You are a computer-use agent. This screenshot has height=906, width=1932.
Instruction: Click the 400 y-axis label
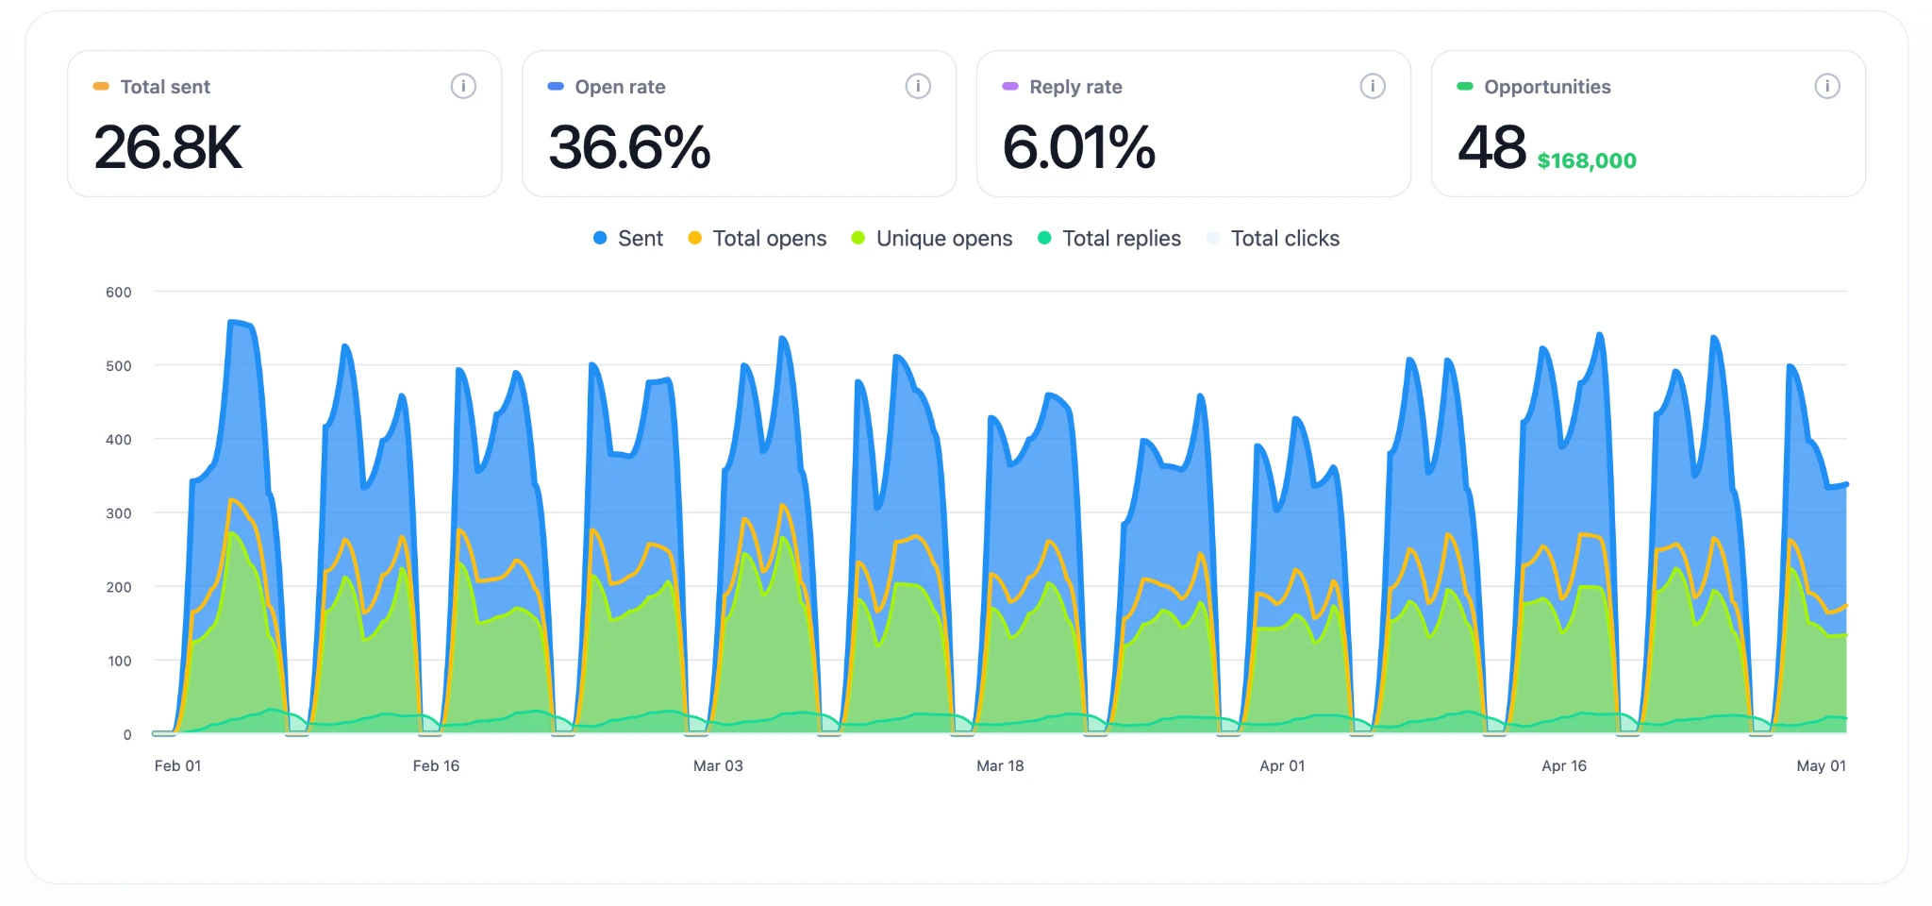tap(119, 440)
